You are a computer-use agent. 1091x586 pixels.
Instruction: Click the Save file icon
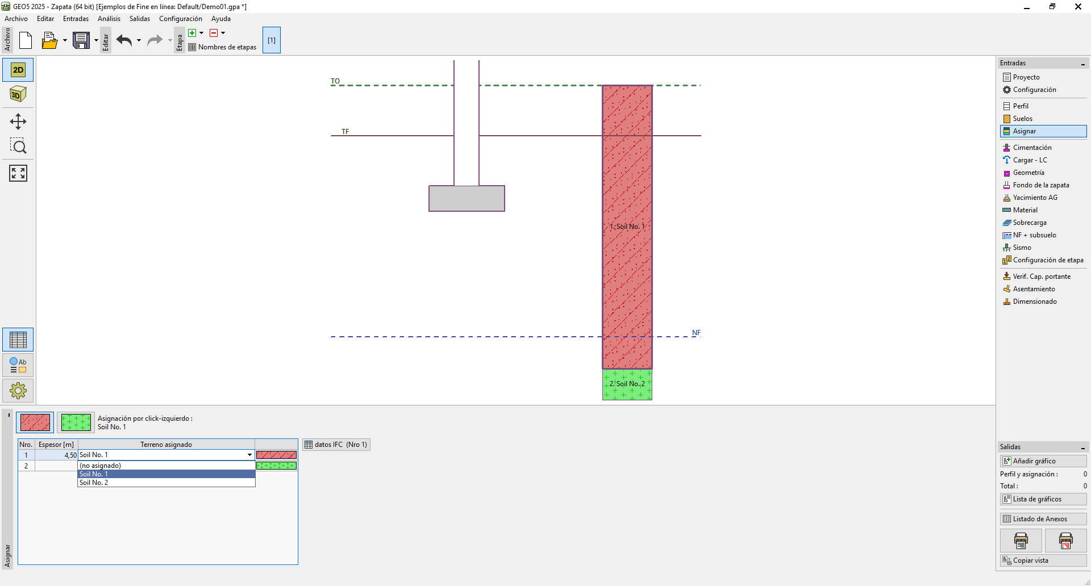tap(81, 40)
